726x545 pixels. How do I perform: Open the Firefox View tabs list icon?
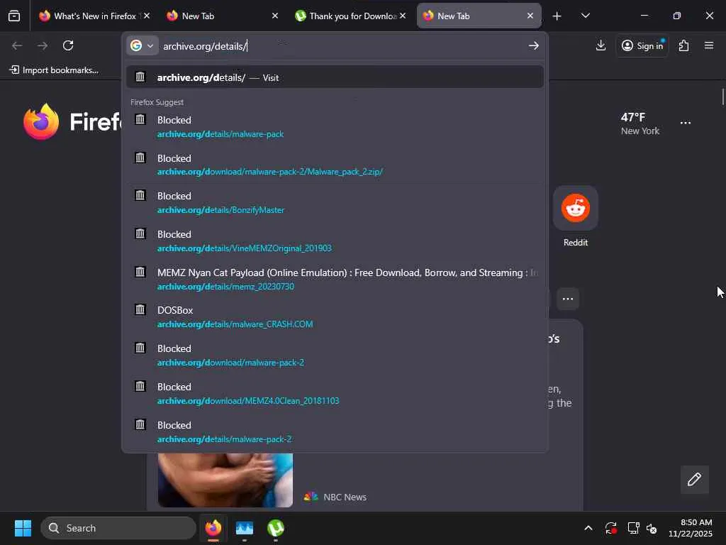point(14,16)
